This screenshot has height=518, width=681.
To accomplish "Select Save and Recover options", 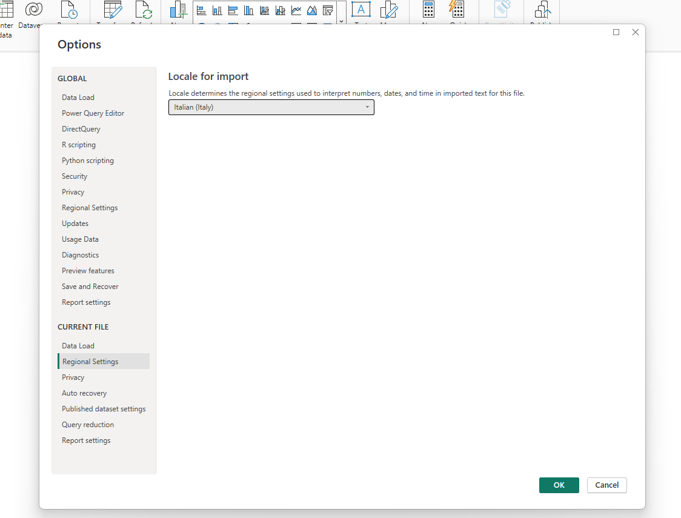I will coord(90,287).
